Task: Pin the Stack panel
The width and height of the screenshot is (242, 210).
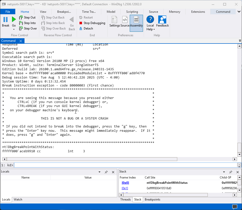Action: (231, 172)
